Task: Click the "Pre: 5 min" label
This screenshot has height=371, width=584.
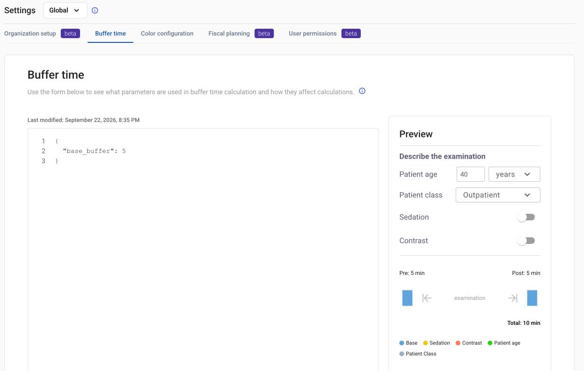Action: [x=412, y=273]
